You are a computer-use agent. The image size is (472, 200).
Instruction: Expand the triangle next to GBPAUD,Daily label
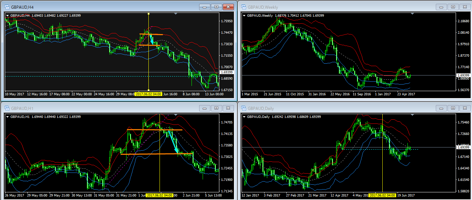244,117
